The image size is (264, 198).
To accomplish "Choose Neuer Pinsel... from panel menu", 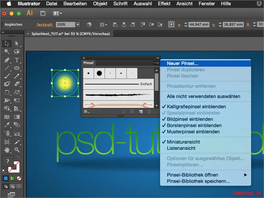I will (182, 63).
